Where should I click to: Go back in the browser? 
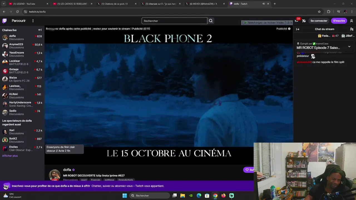(x=4, y=12)
